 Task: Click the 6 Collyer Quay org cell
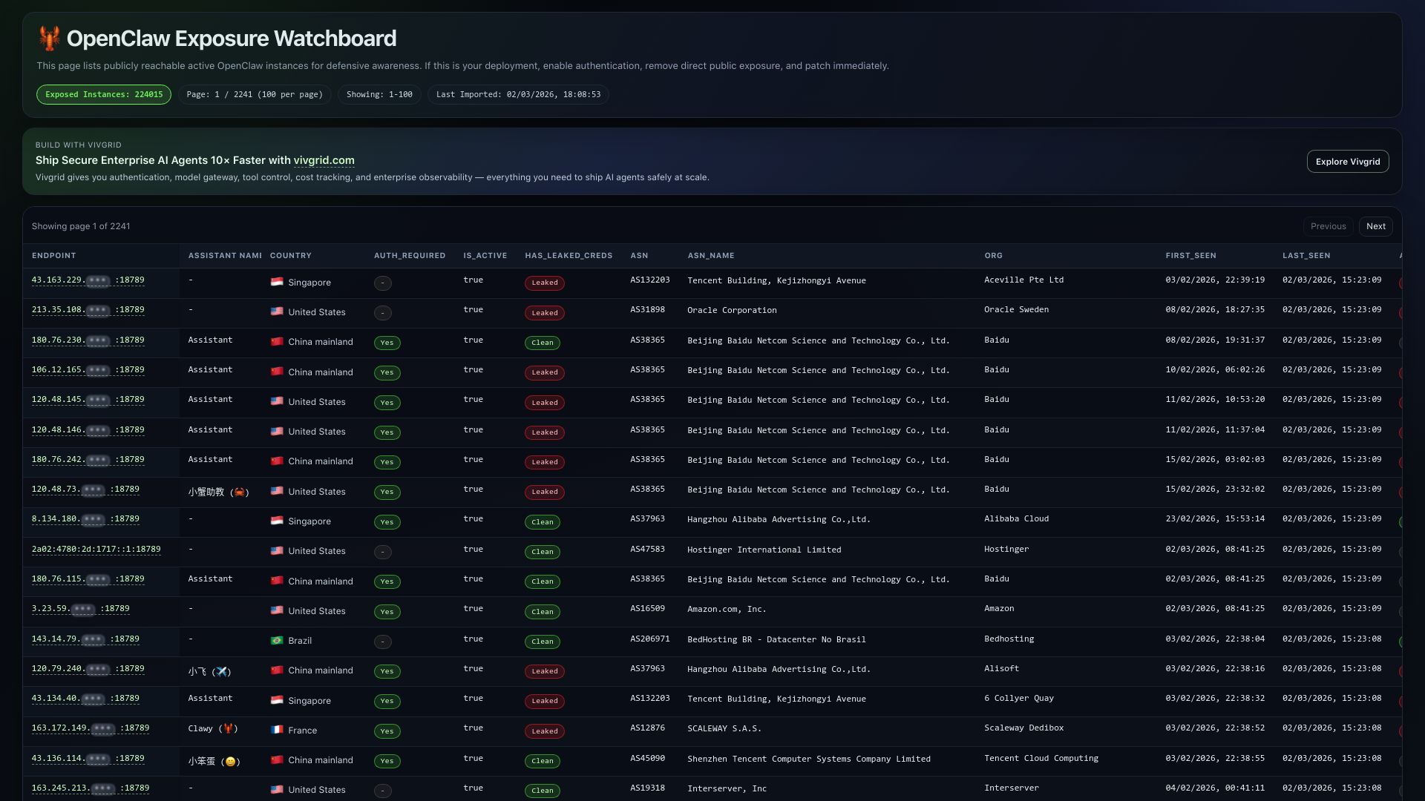[x=1019, y=699]
